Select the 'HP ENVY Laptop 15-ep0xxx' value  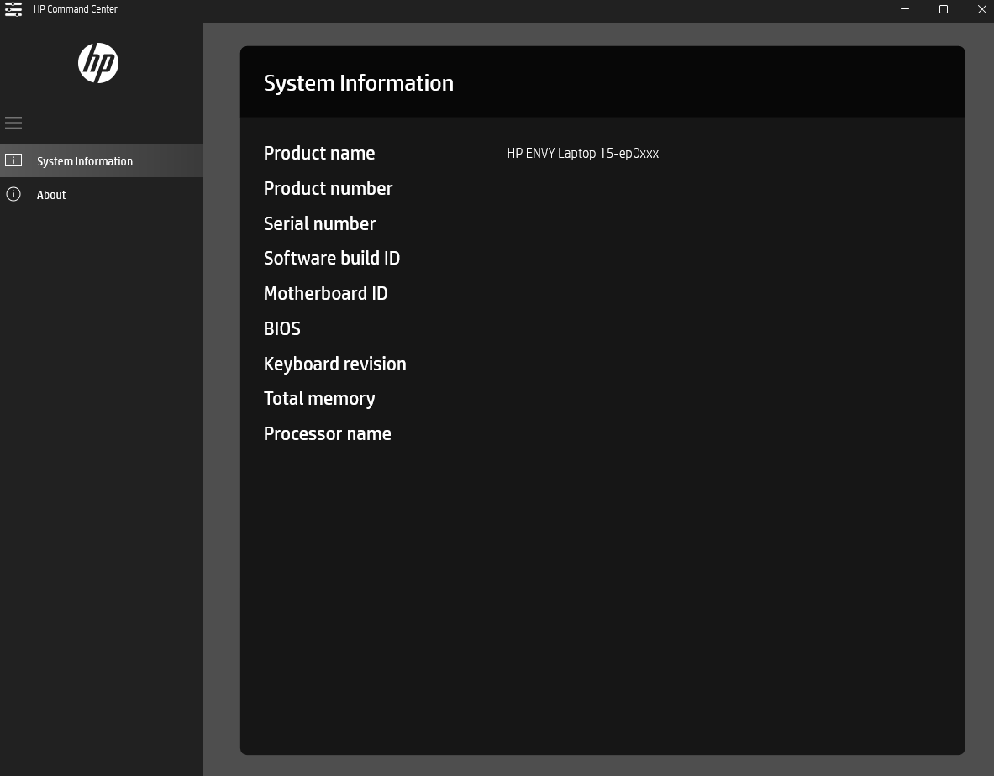click(x=582, y=154)
